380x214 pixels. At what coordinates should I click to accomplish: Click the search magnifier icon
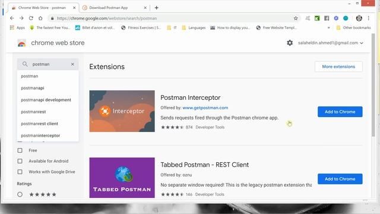(25, 64)
